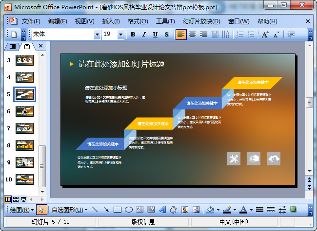Insert diagram or organization chart
This screenshot has width=317, height=231.
coord(173,210)
